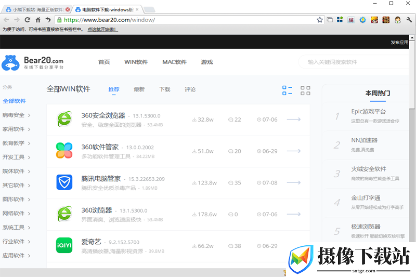Image resolution: width=416 pixels, height=277 pixels.
Task: Expand the 应用软件 category
Action: coord(17,256)
